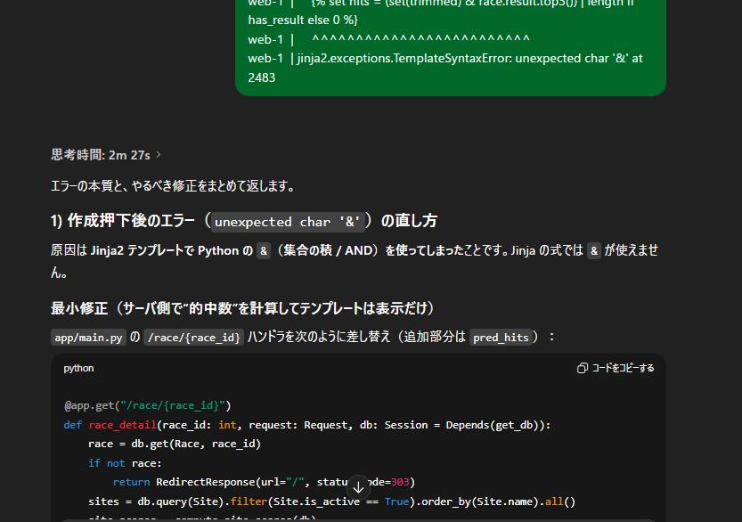Expand the 思考時間 2m 27s chevron
Viewport: 742px width, 522px height.
[159, 155]
